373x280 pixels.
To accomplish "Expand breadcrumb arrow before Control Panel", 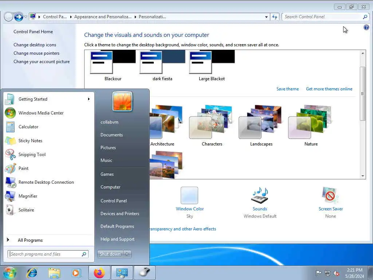I will (x=39, y=17).
